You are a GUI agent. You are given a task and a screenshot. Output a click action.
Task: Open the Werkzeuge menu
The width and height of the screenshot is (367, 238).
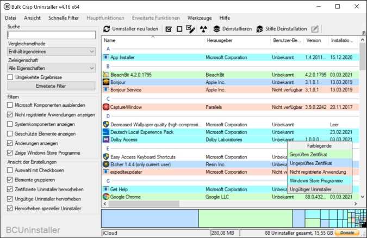(x=200, y=18)
